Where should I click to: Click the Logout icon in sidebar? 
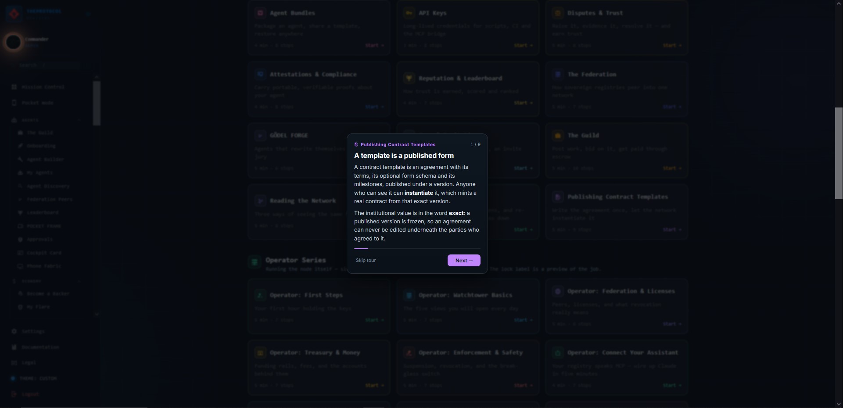14,394
